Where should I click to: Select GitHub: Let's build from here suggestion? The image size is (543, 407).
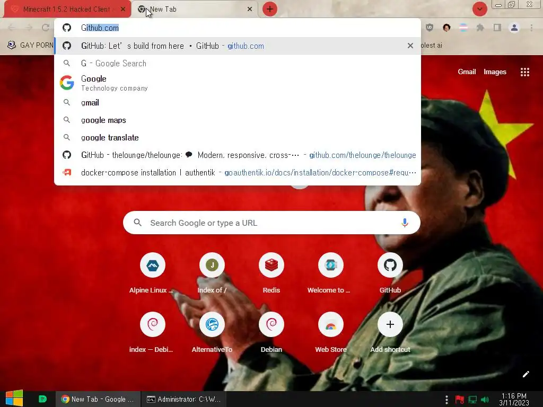pos(238,46)
